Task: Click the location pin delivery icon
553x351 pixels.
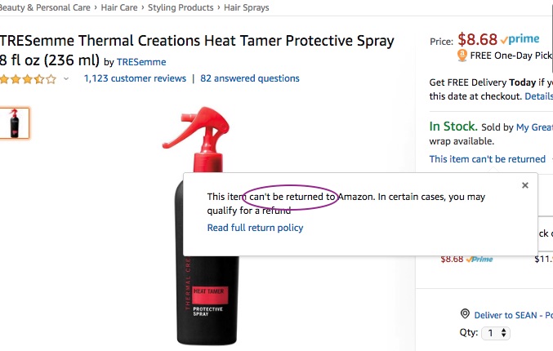Action: coord(465,314)
